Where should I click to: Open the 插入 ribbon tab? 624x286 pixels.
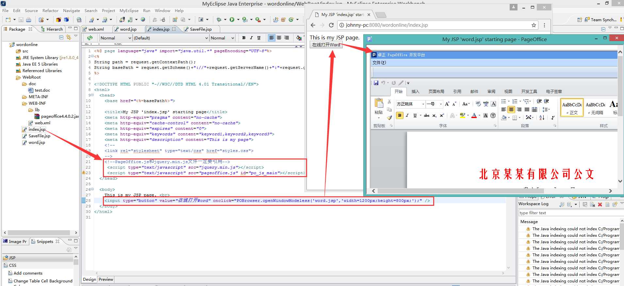click(x=415, y=92)
